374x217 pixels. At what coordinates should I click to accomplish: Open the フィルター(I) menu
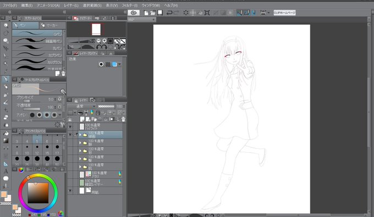129,5
